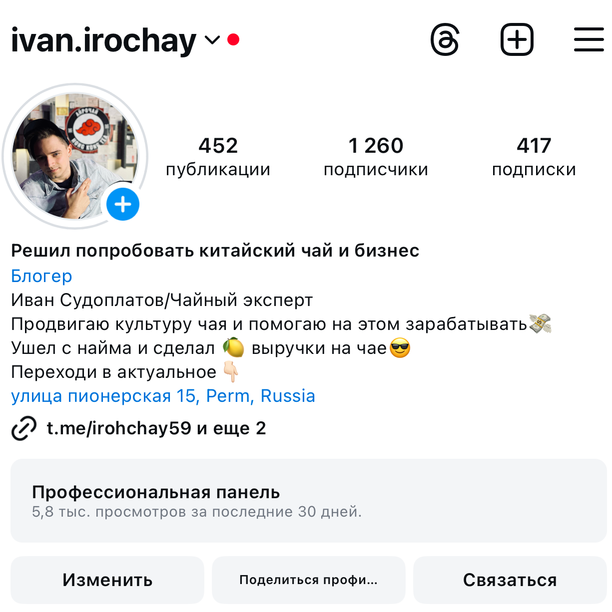This screenshot has height=612, width=612.
Task: Open t.me/irohchay59 и еще 2 links
Action: (156, 428)
